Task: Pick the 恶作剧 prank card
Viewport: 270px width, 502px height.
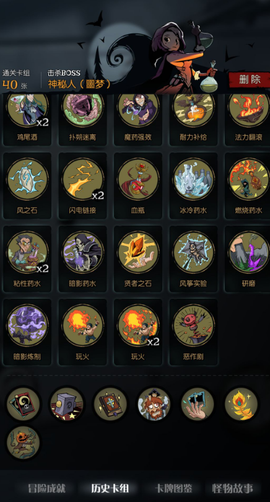Action: (x=193, y=332)
